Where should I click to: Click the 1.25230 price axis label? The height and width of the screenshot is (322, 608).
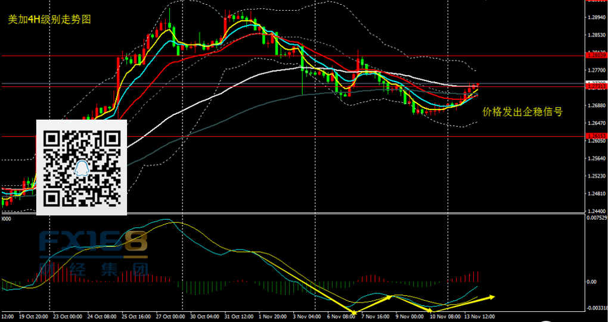[x=597, y=176]
